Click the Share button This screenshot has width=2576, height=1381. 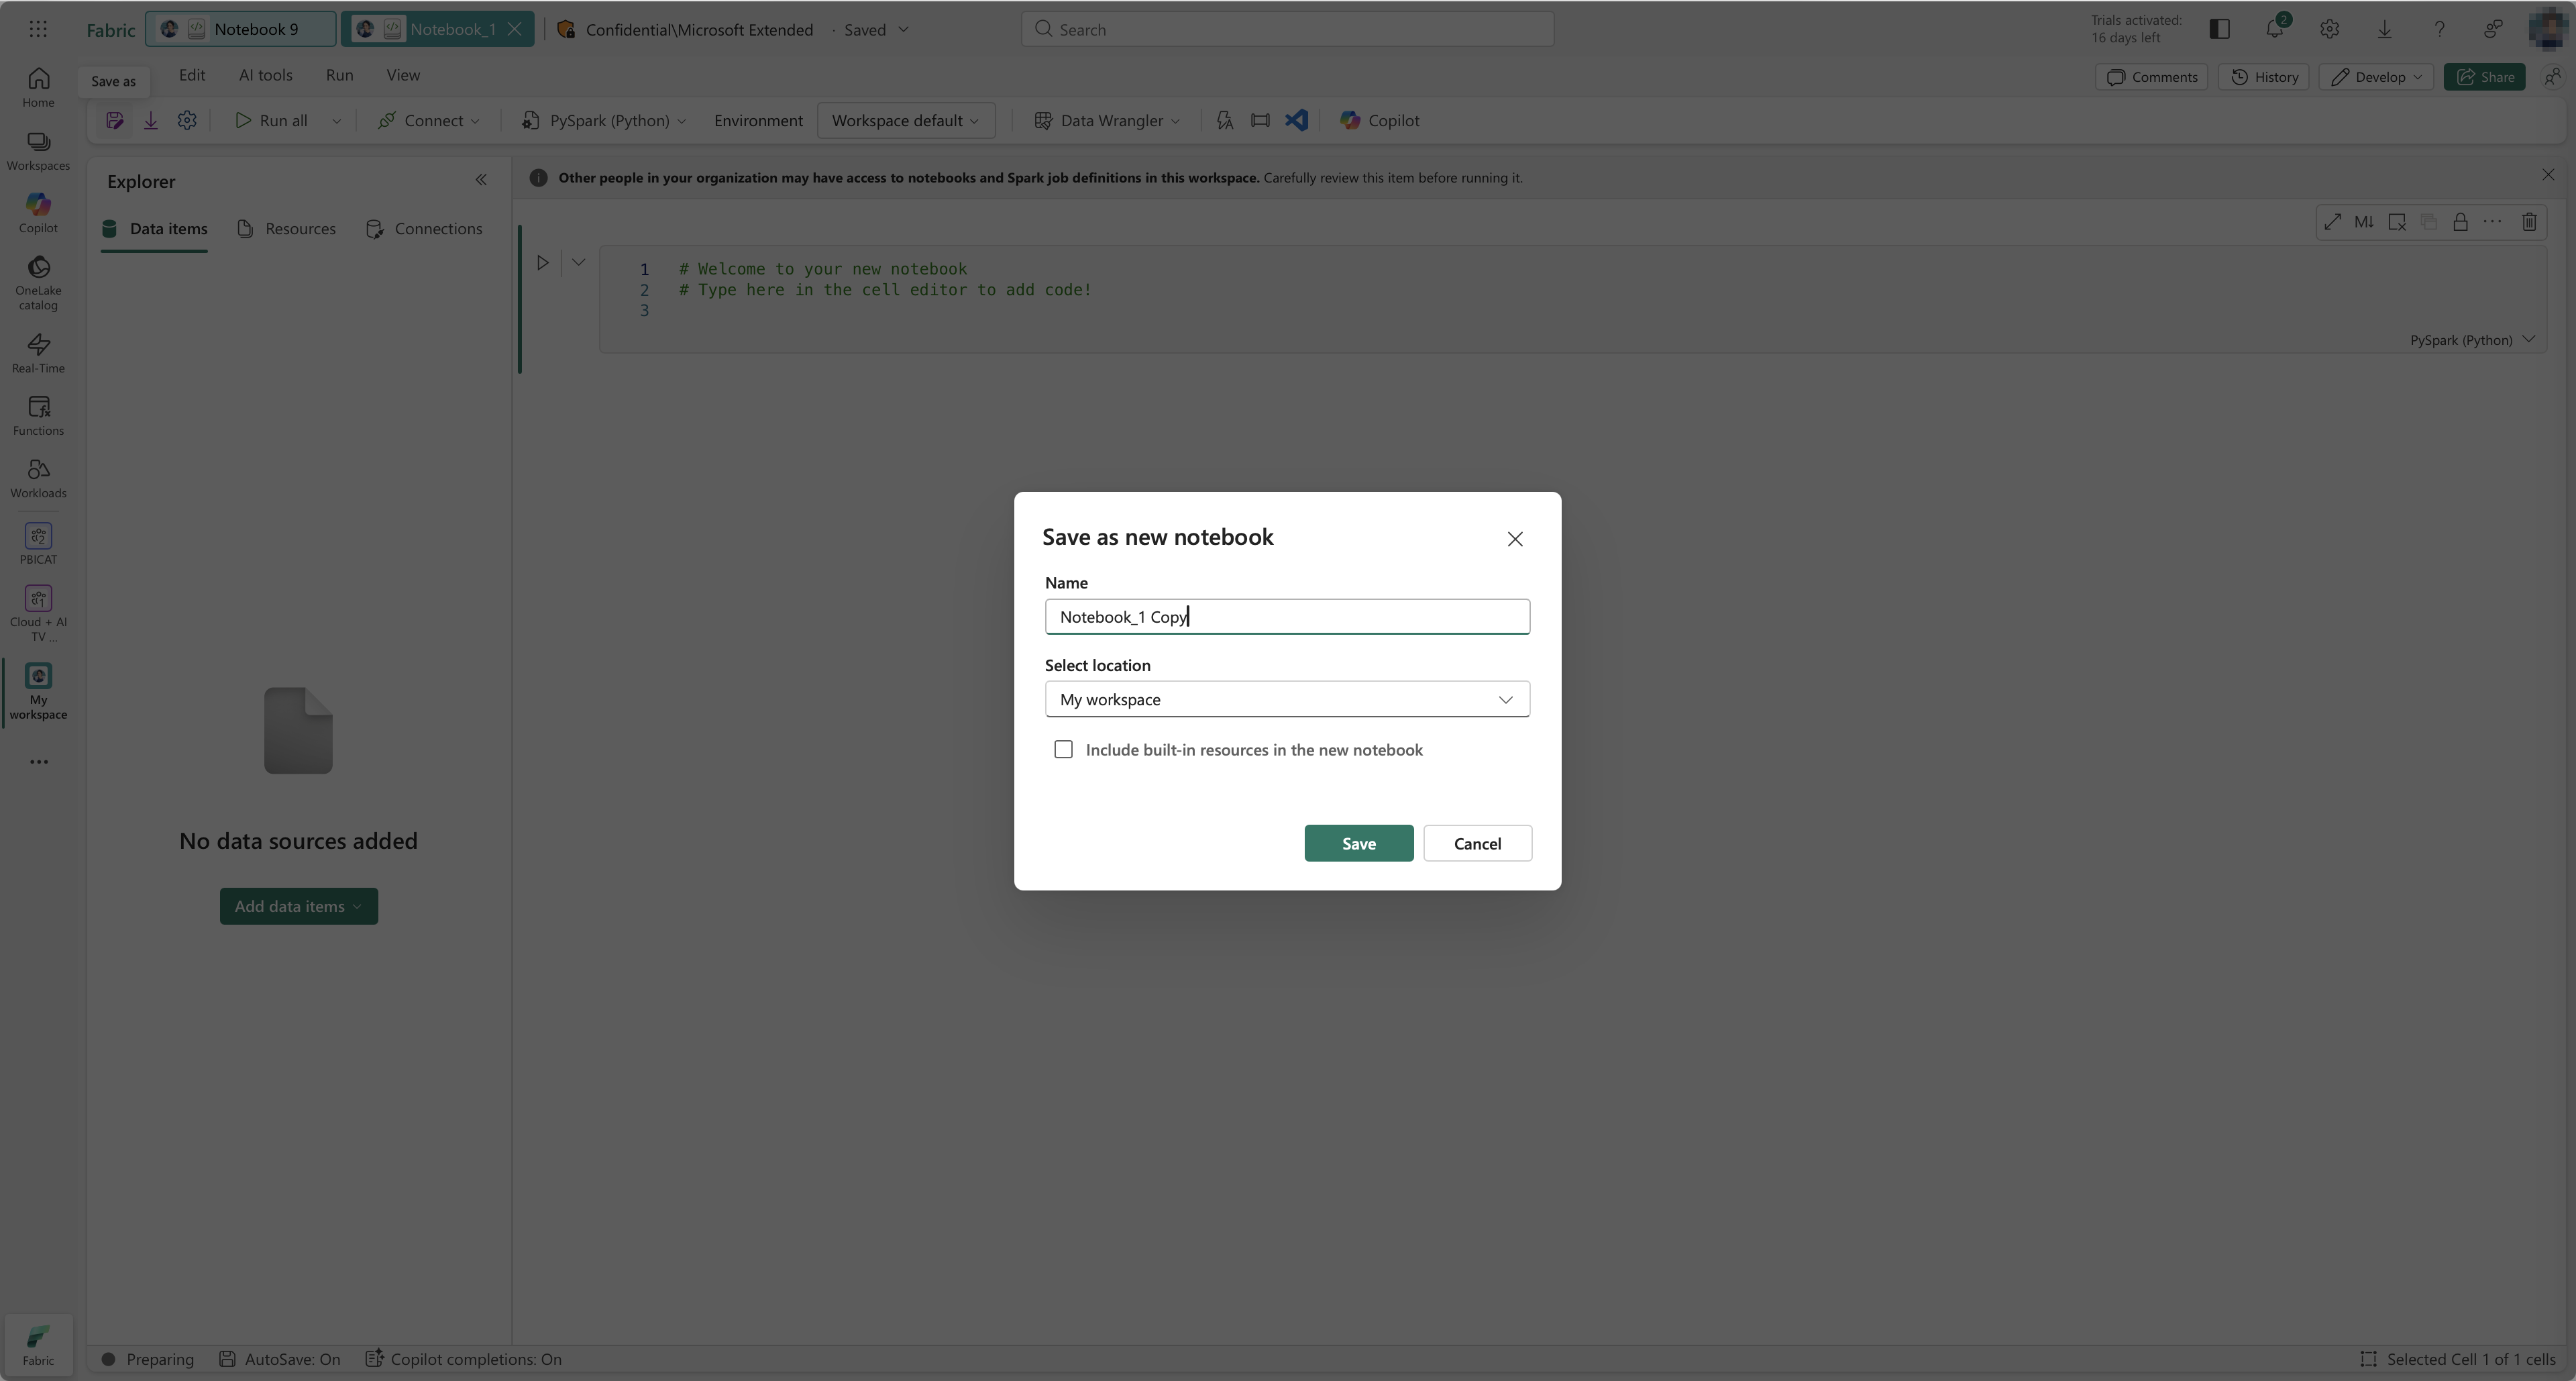coord(2485,77)
